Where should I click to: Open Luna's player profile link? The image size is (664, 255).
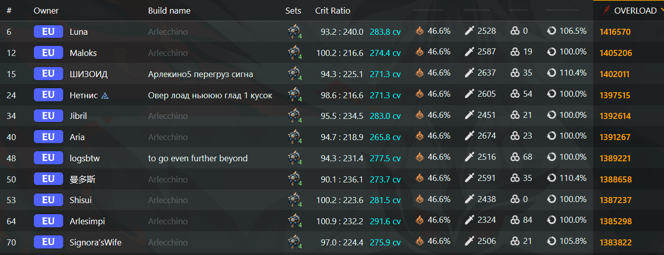coord(78,32)
